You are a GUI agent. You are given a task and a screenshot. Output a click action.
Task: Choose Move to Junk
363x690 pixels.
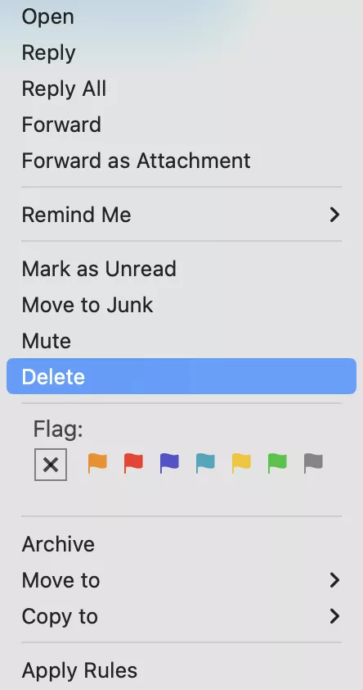pyautogui.click(x=181, y=305)
